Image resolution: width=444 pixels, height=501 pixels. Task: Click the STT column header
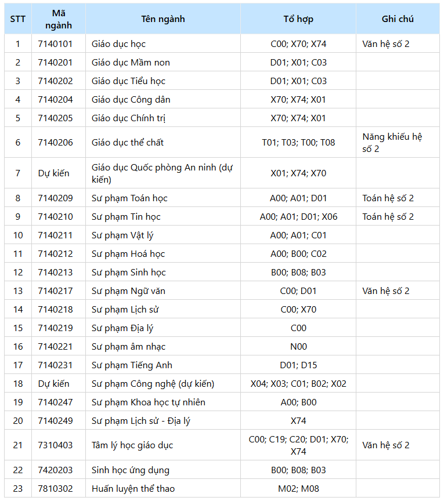18,19
